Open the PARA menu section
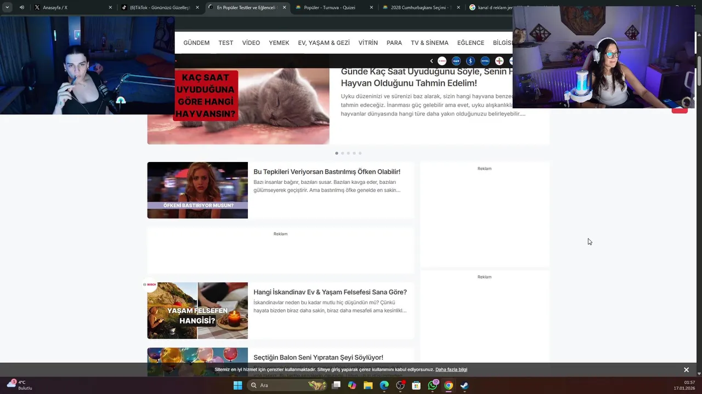Screen dimensions: 702x394 click(x=394, y=43)
